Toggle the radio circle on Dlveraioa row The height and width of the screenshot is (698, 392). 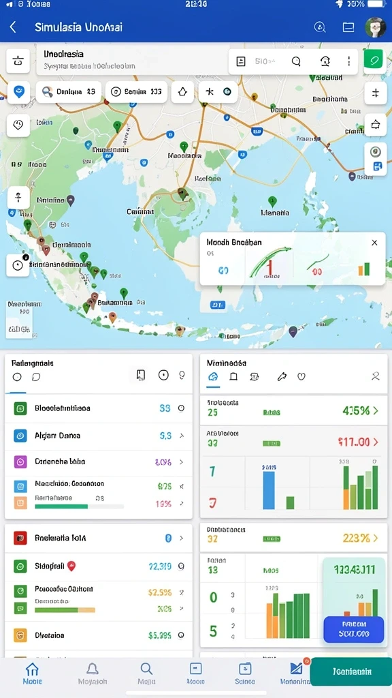click(181, 636)
